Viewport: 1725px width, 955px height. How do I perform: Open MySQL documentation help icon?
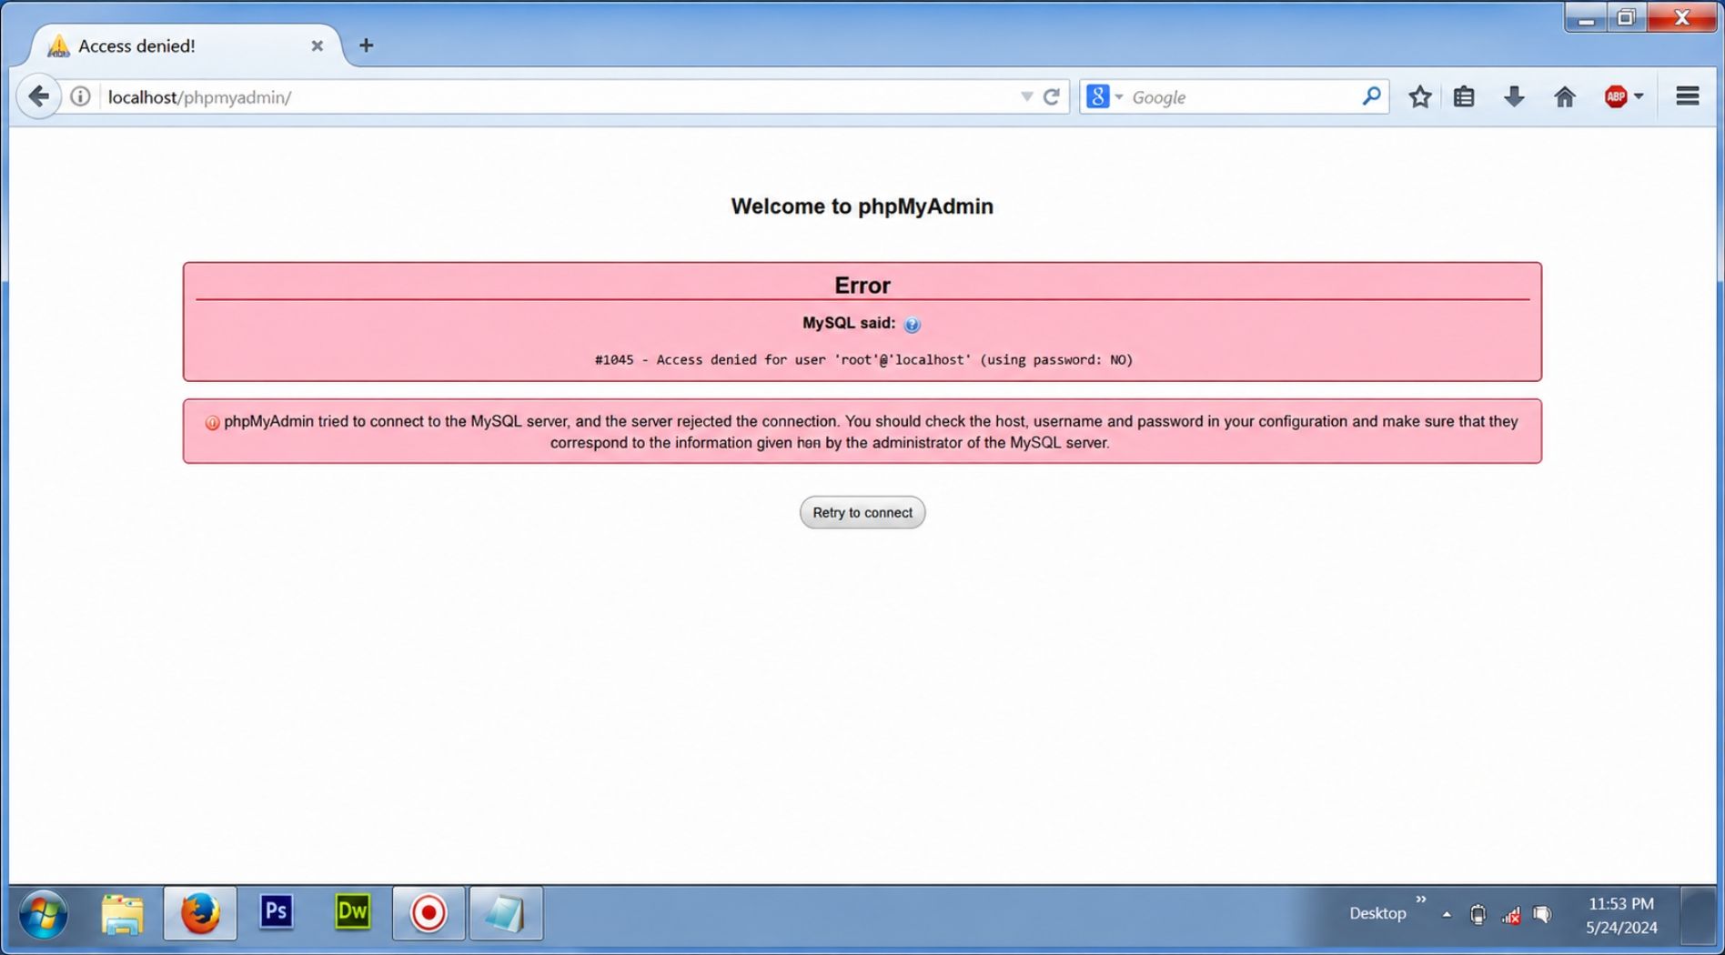[x=912, y=325]
